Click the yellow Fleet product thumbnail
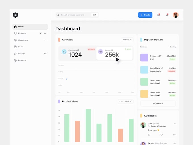Viewport: 193px width, 145px height. (x=144, y=94)
